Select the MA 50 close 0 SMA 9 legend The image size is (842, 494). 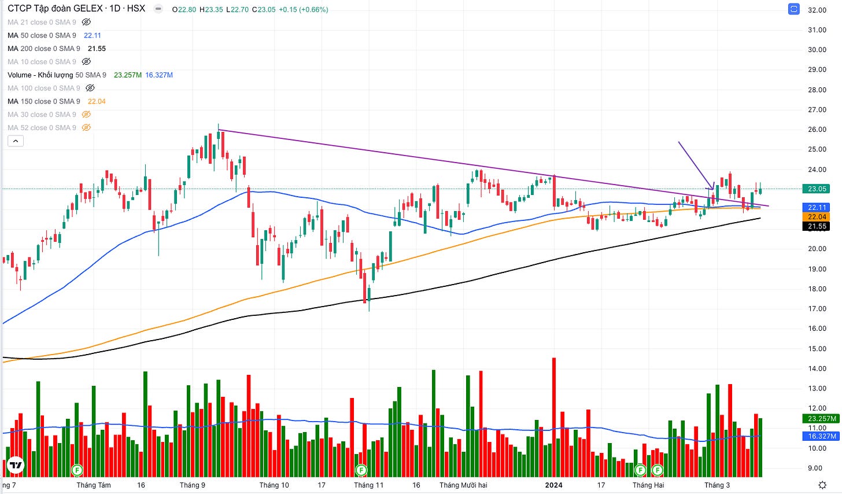42,35
